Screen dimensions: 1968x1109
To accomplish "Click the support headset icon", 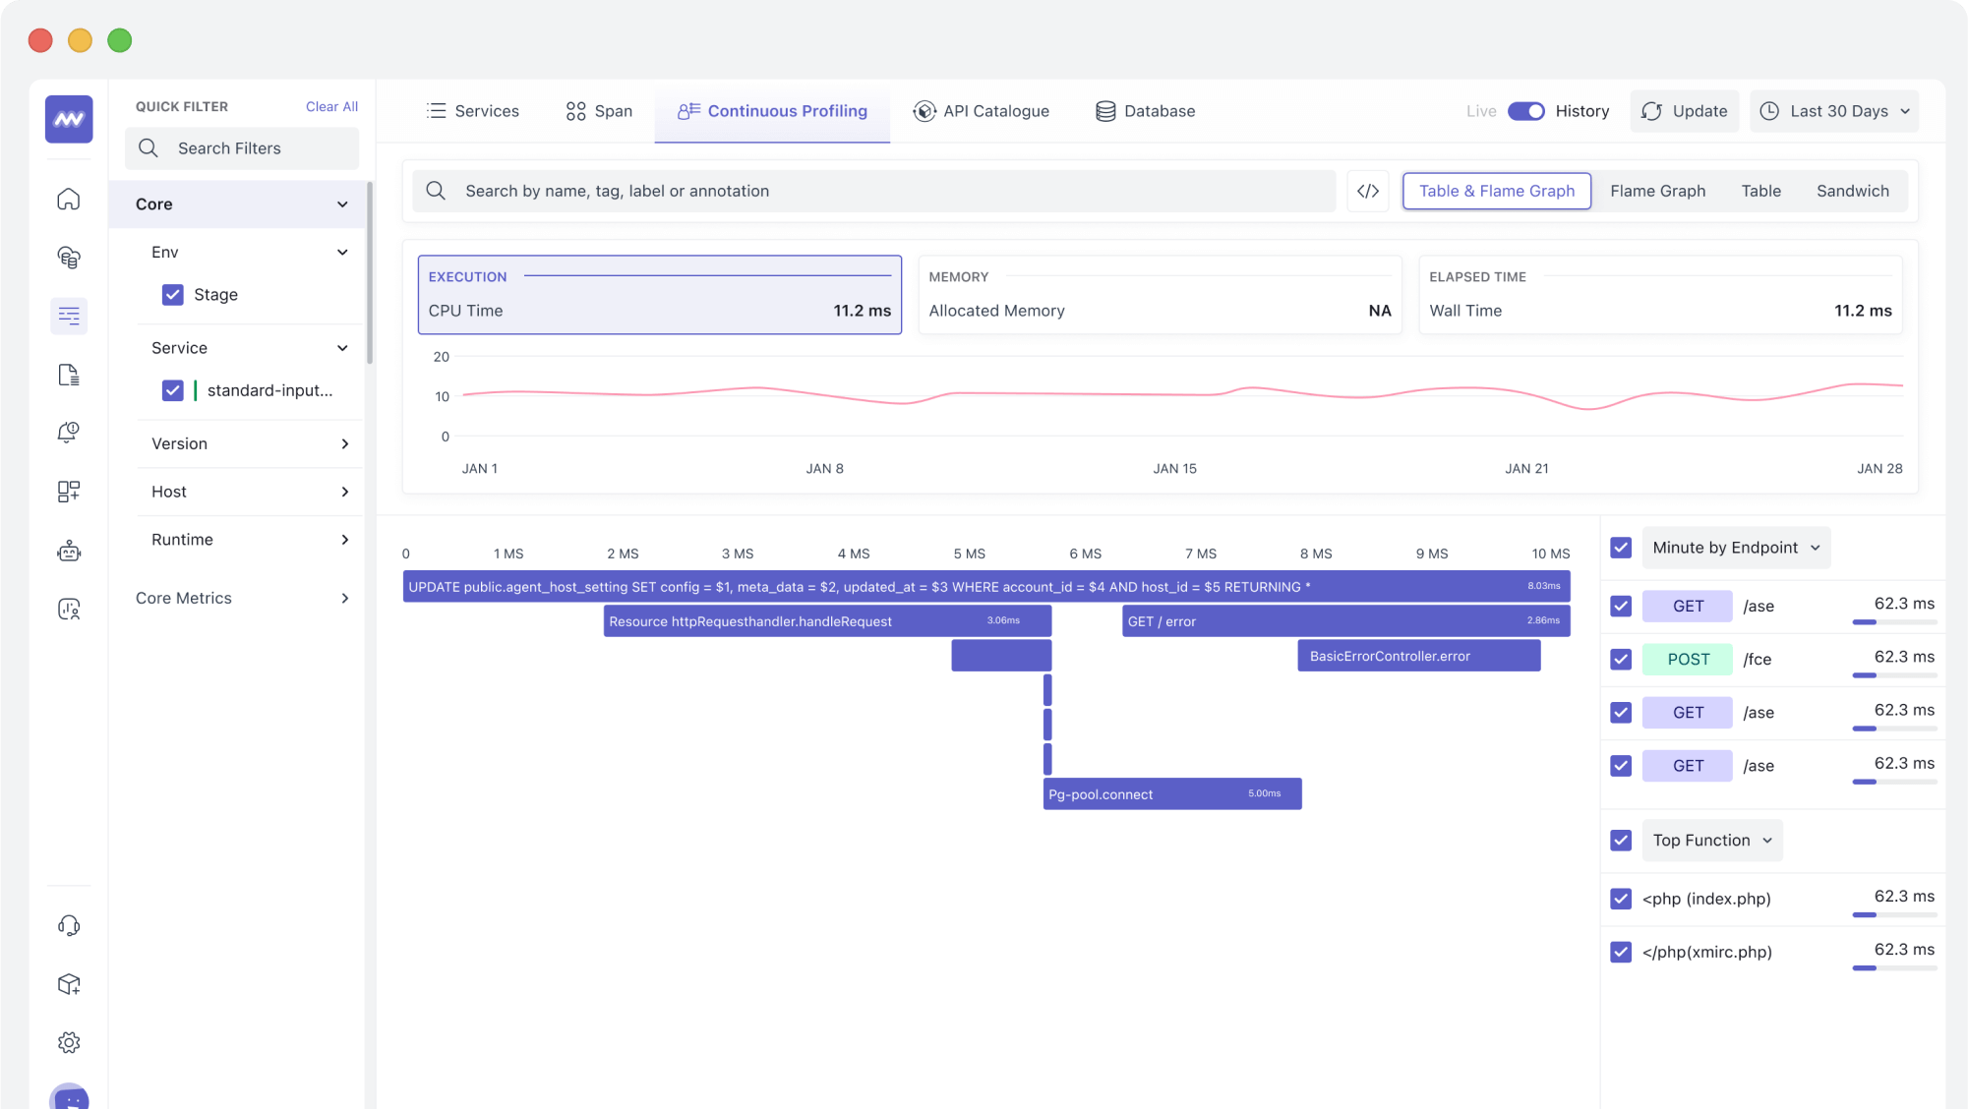I will click(x=69, y=926).
